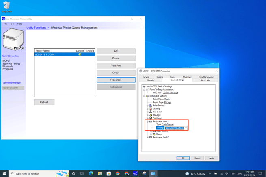Viewport: 266px width, 177px height.
Task: Click the muted volume tray icon
Action: coord(227,174)
